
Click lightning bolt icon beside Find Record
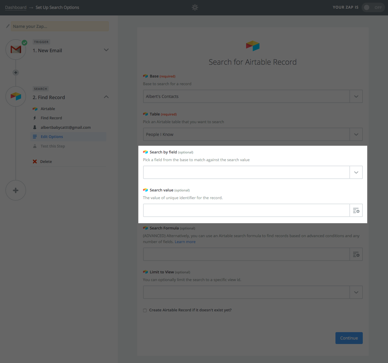[35, 118]
